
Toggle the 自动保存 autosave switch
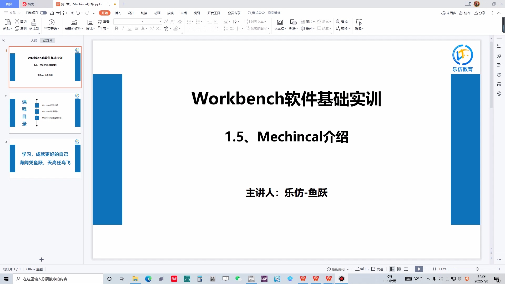pos(44,13)
